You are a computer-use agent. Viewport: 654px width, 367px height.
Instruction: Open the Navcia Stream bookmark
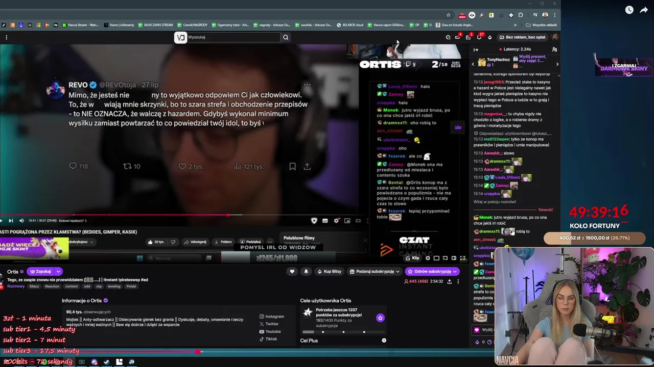[x=81, y=24]
